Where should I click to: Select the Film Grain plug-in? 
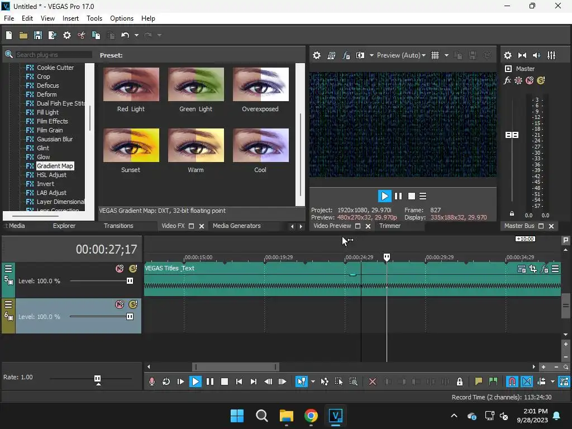[50, 130]
